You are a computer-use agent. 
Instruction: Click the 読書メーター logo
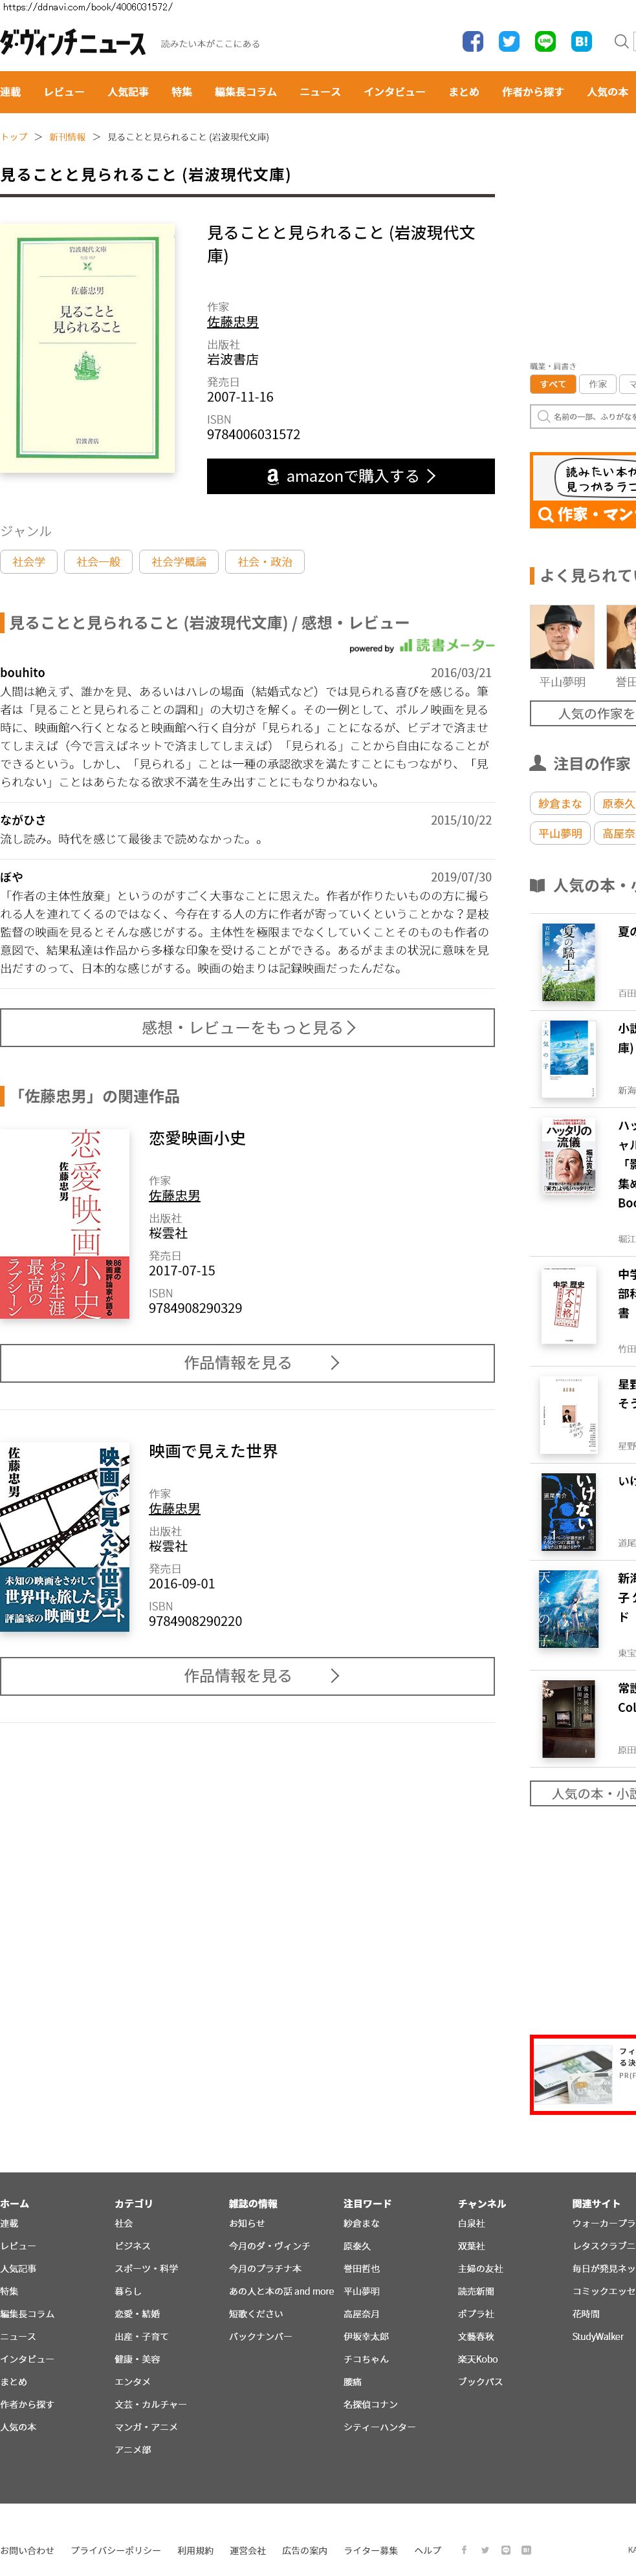pyautogui.click(x=447, y=646)
